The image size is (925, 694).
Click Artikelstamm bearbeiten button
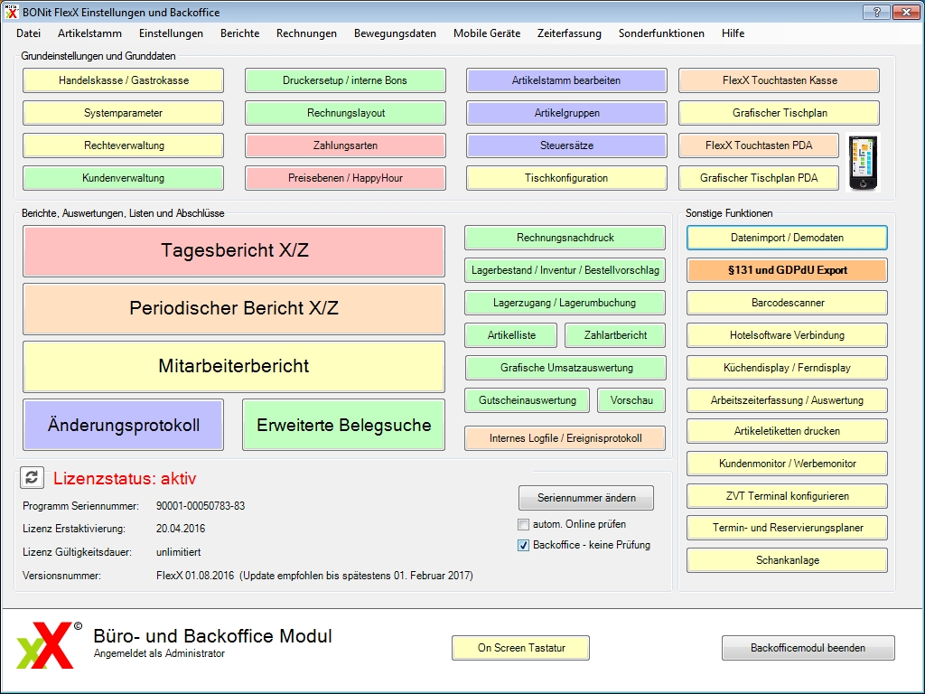[566, 80]
